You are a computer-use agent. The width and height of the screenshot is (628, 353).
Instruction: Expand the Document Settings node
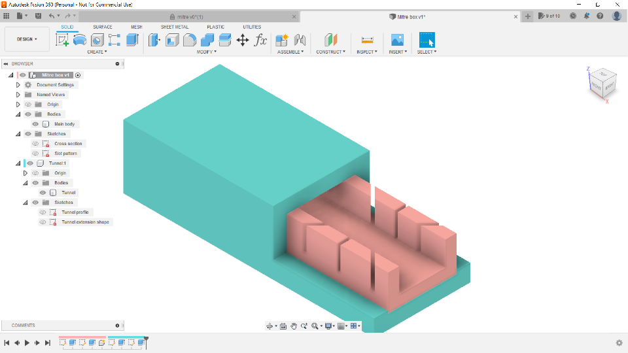18,85
